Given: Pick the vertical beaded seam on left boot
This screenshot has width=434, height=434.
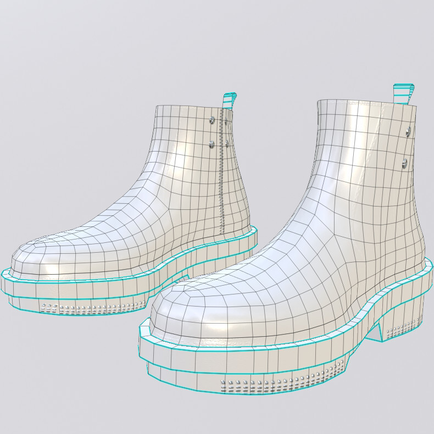Looking at the screenshot, I should (x=221, y=170).
